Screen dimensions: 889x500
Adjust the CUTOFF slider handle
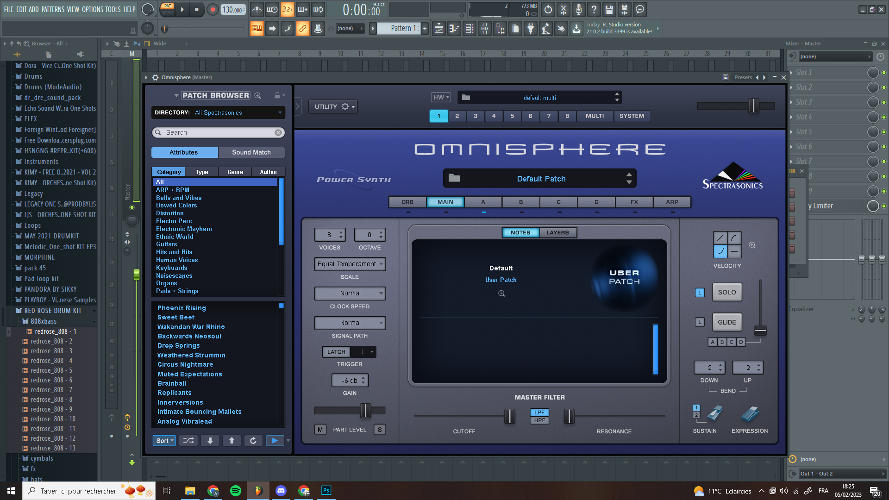(x=509, y=416)
